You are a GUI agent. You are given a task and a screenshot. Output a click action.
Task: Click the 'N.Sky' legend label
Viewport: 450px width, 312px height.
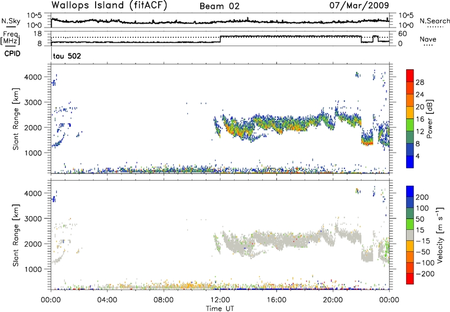pos(11,21)
